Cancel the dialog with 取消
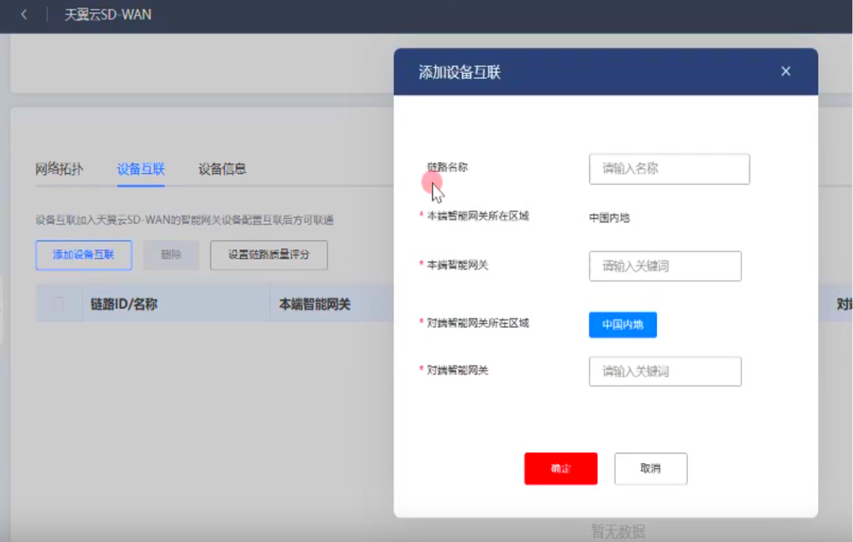The image size is (853, 542). pos(650,468)
